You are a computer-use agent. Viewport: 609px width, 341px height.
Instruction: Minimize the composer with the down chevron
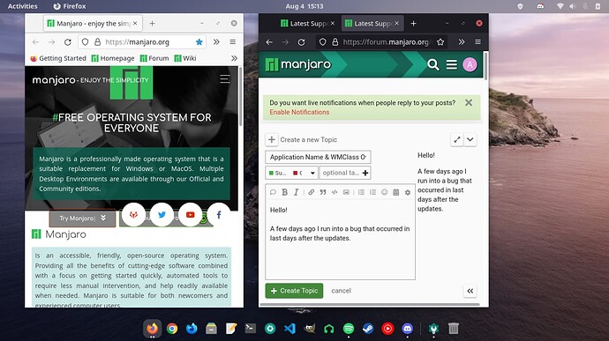470,139
